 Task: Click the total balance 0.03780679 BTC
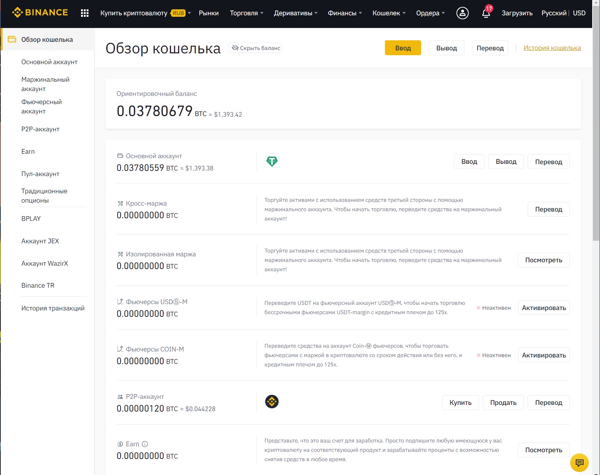point(162,111)
